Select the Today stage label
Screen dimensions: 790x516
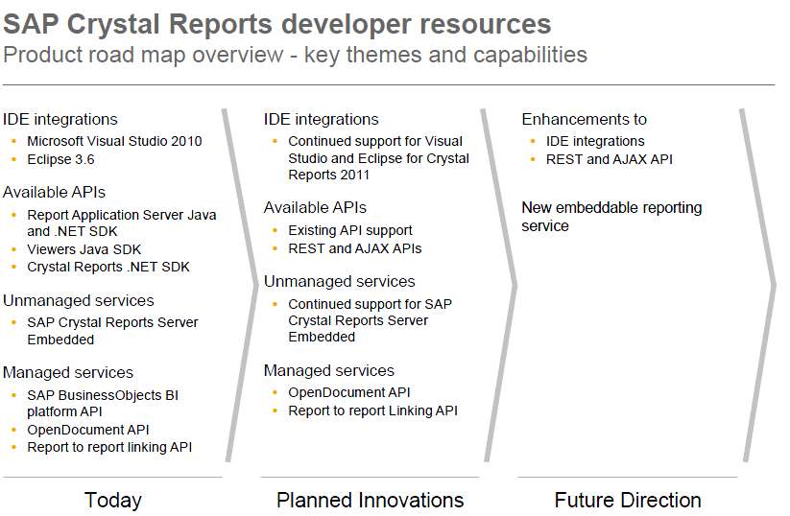(x=113, y=500)
